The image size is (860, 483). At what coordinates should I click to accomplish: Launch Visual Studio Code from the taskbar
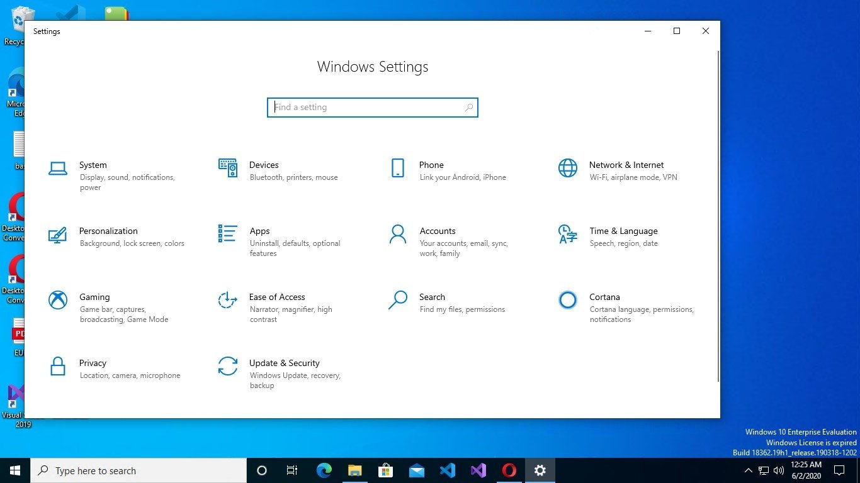pos(448,470)
